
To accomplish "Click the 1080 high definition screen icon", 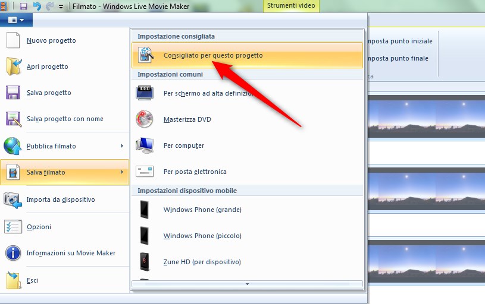I will [x=145, y=93].
